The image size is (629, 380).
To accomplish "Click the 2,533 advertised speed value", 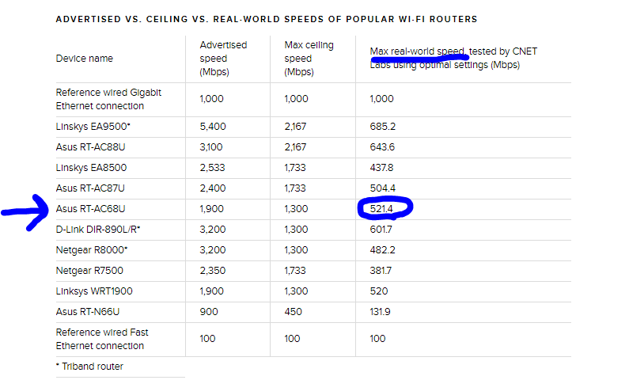I will [212, 168].
